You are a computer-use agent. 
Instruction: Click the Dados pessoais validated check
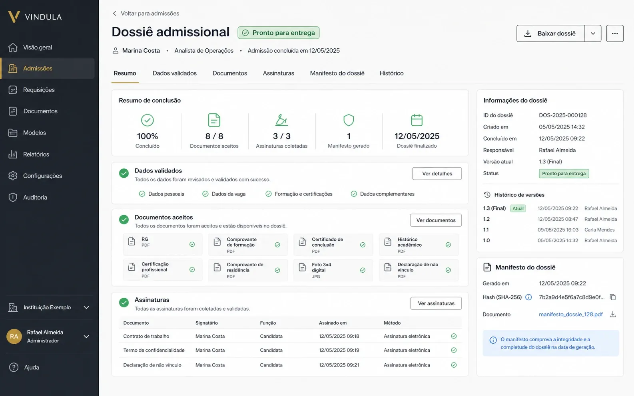click(x=142, y=194)
